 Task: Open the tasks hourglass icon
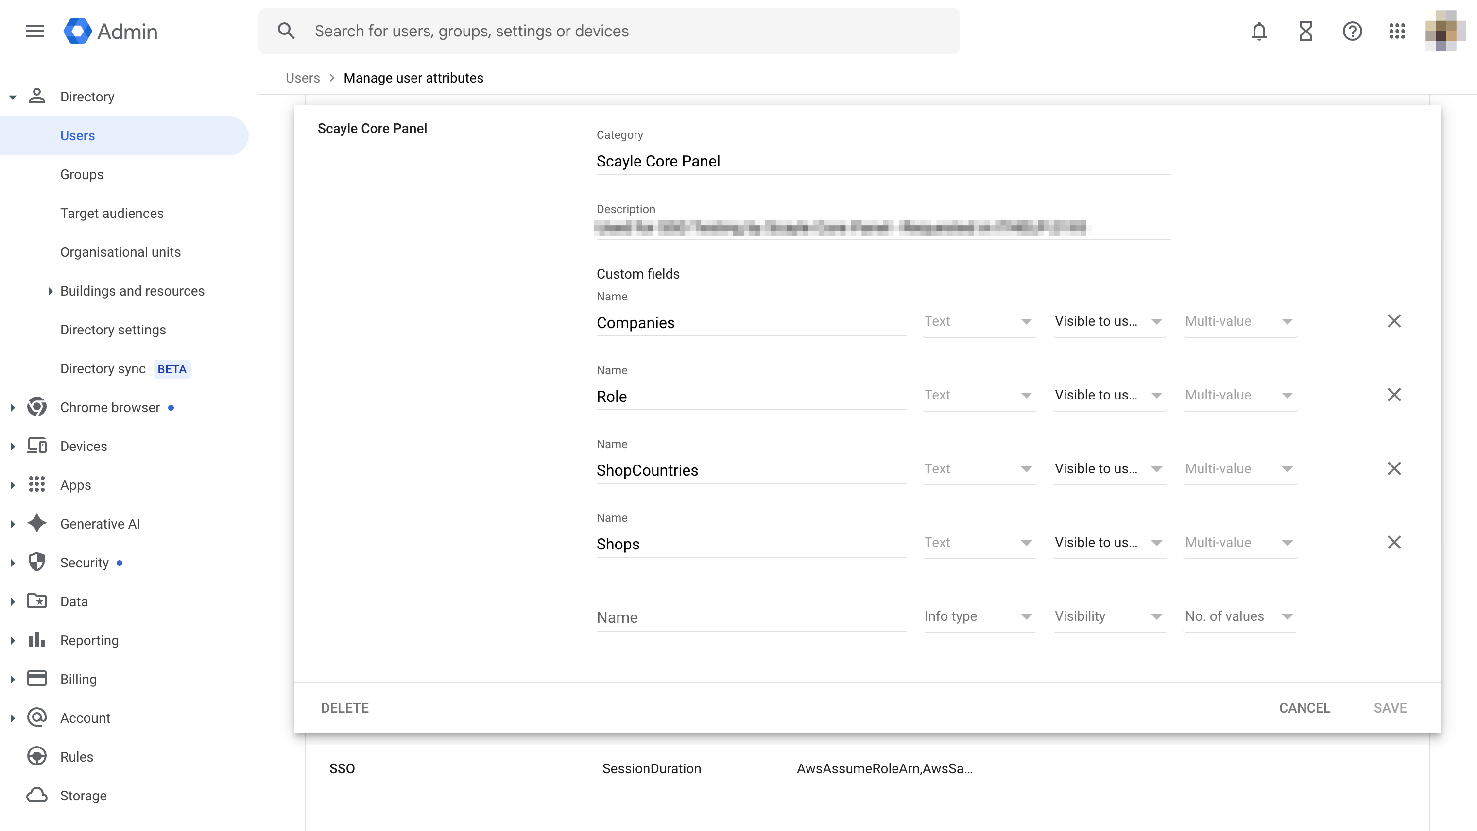click(x=1305, y=31)
